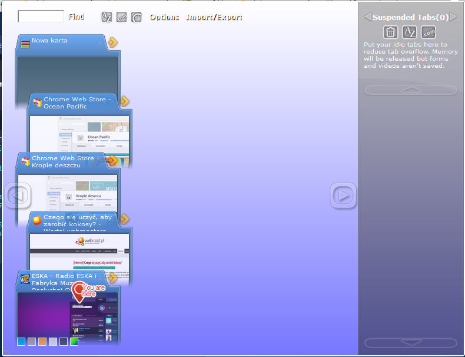Image resolution: width=465 pixels, height=357 pixels.
Task: Sort open tabs by time (clock icon)
Action: click(x=137, y=17)
